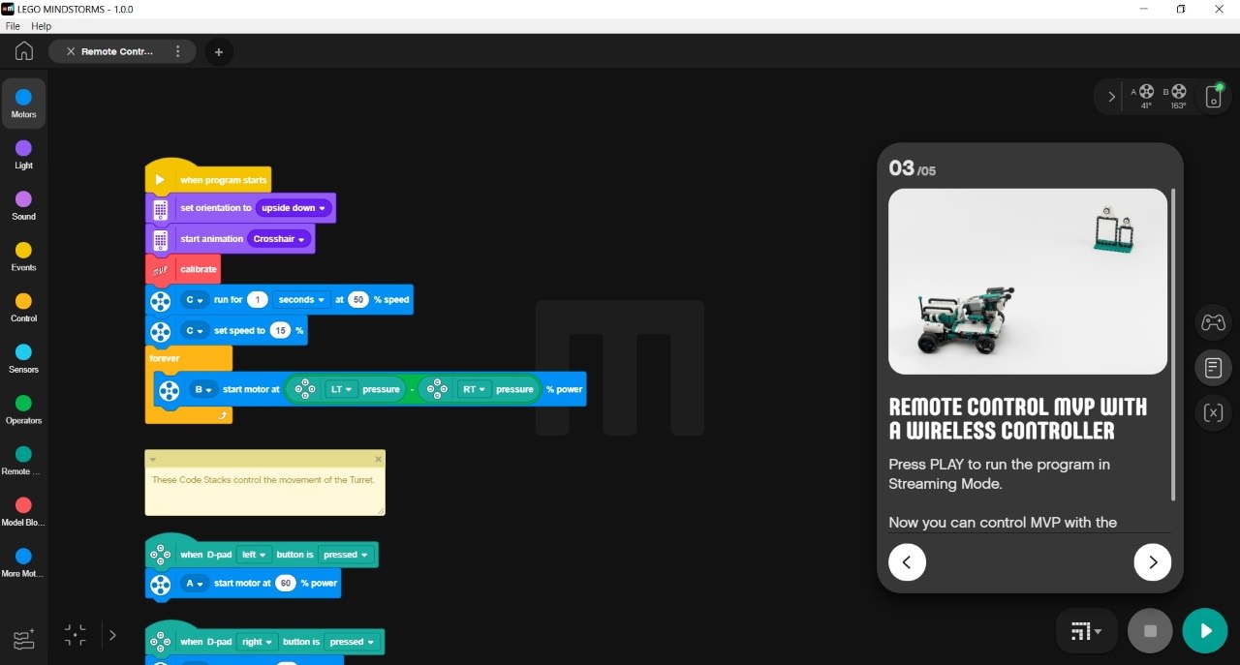Play the program in streaming mode
1240x665 pixels.
click(1205, 631)
